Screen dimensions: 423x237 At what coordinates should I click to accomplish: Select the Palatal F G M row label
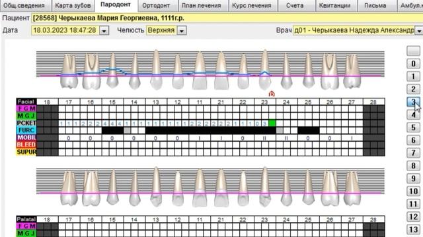point(26,226)
